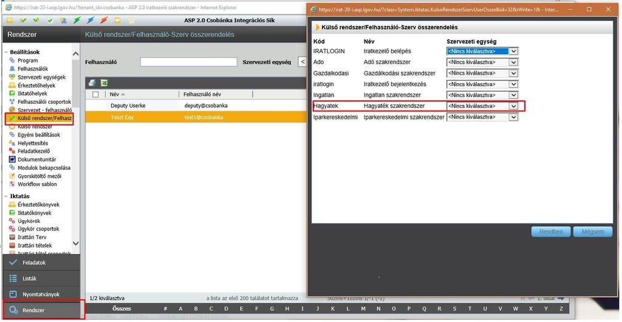
Task: Switch to Listák section
Action: coord(41,278)
